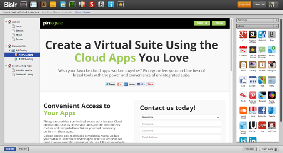Open the Settings panel dropdown
283x153 pixels.
click(x=276, y=20)
